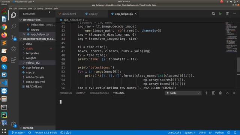The image size is (240, 135).
Task: Close the app_helper.py editor tab
Action: tap(136, 14)
